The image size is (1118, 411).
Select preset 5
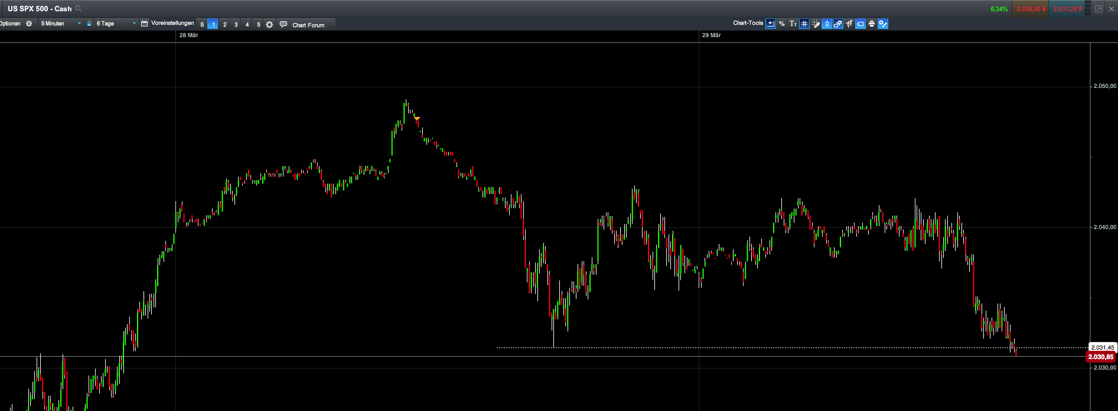pos(258,24)
